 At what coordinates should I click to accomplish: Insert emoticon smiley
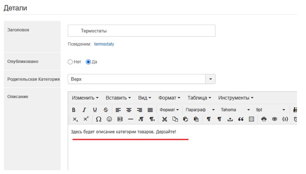pos(109,119)
